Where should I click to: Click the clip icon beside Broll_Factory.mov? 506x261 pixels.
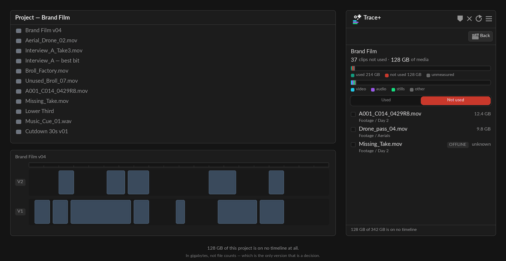(x=19, y=71)
